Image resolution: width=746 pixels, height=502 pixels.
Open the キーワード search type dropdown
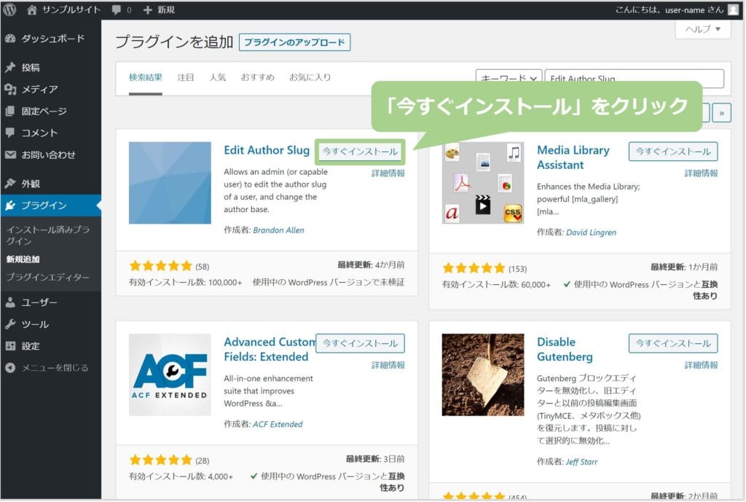[509, 79]
